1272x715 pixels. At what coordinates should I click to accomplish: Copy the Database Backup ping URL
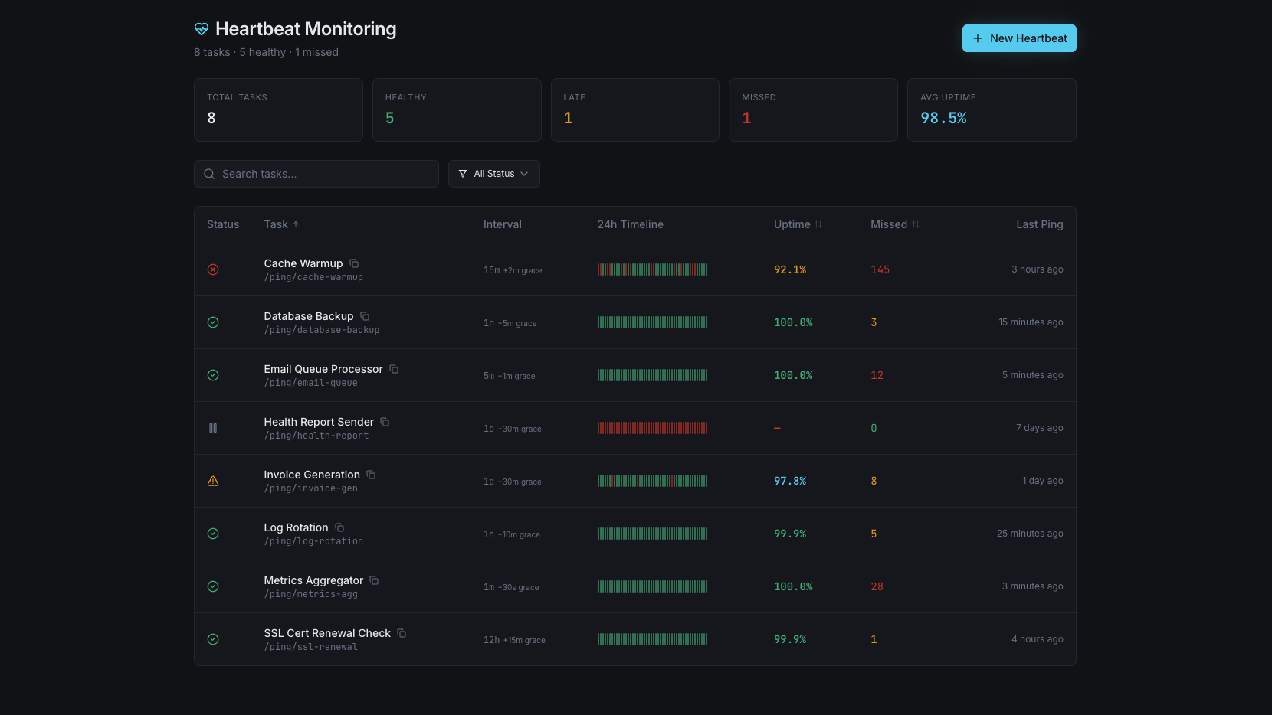pyautogui.click(x=365, y=316)
